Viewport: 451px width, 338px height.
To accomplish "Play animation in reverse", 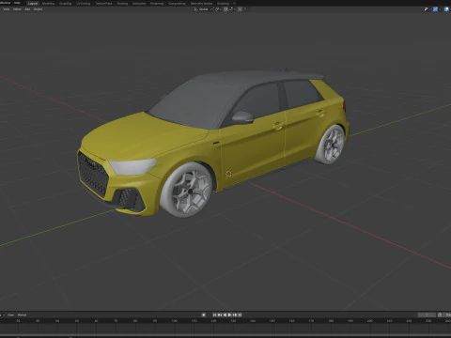I will 225,315.
